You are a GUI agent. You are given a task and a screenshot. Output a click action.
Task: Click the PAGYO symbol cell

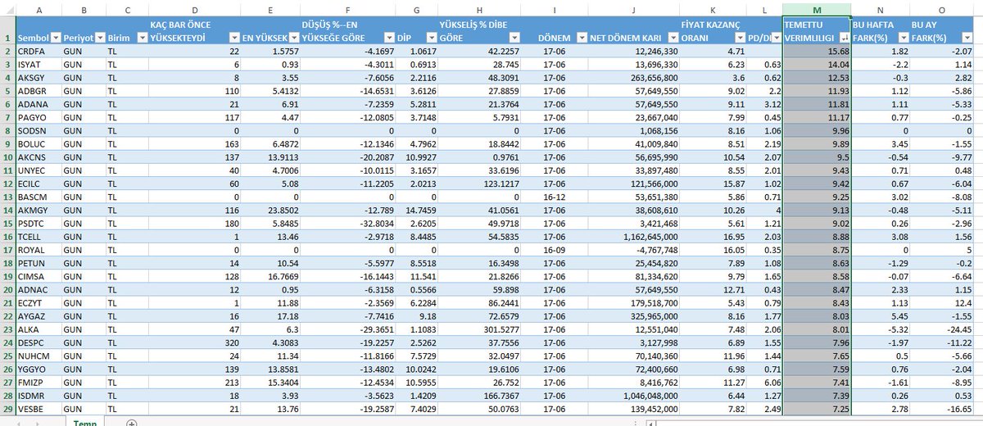[41, 117]
